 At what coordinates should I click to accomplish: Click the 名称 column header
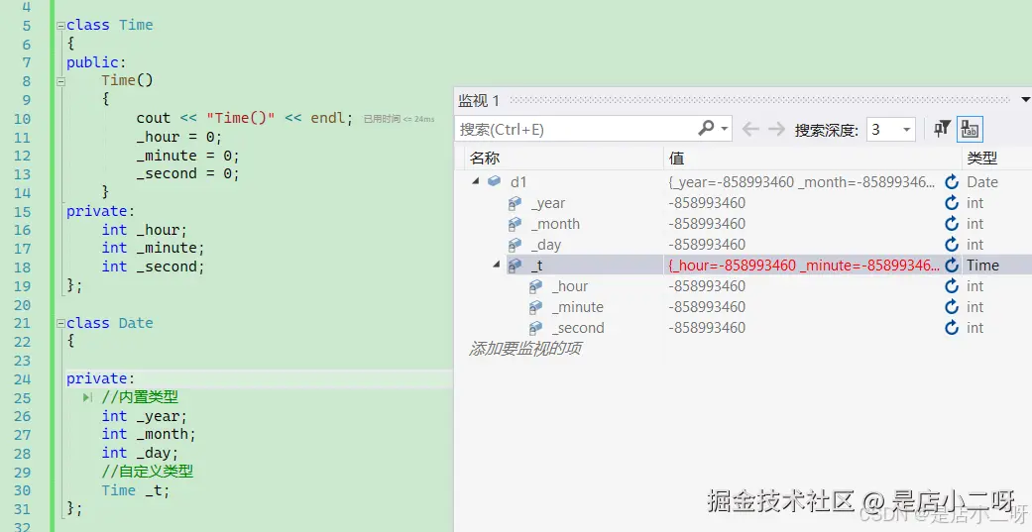[485, 158]
